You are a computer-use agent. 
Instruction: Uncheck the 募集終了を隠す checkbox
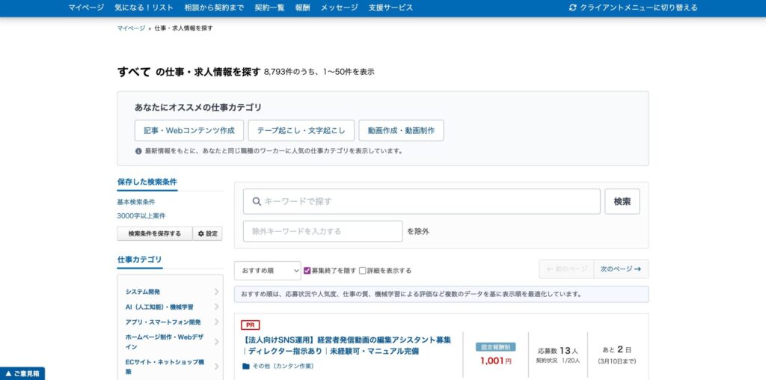(307, 271)
